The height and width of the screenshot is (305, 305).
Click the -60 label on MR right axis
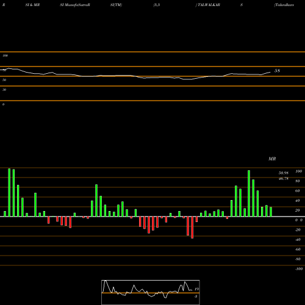tap(298, 249)
